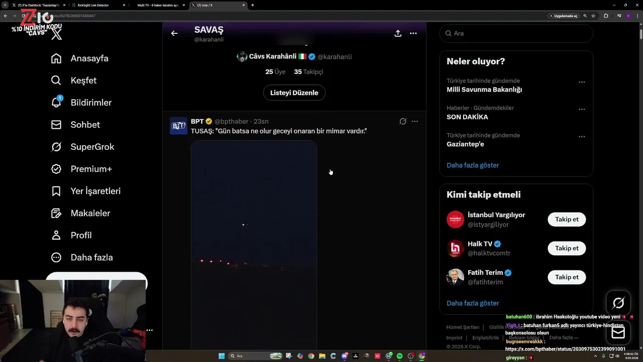This screenshot has height=362, width=643.
Task: Follow Halk TV
Action: [x=567, y=248]
